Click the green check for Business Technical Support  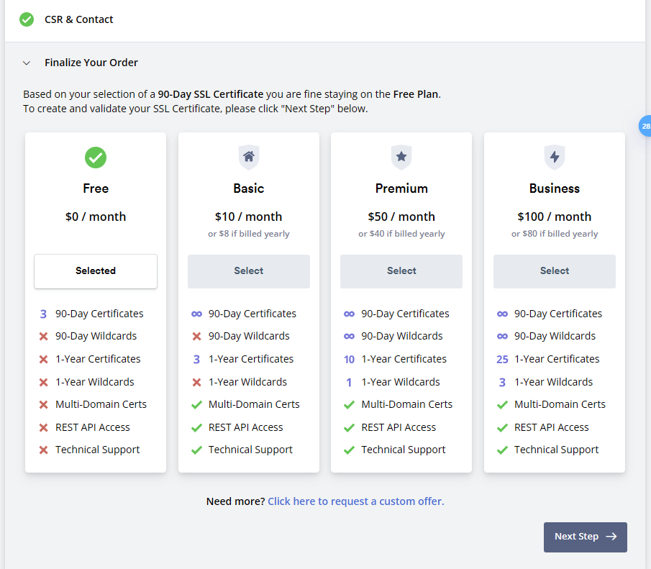(502, 450)
